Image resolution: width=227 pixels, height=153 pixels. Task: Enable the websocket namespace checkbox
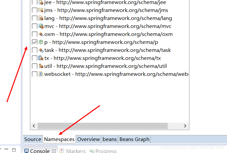click(35, 74)
